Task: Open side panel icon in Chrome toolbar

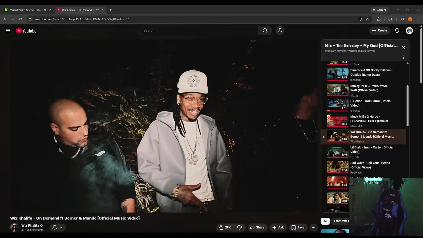Action: [390, 19]
